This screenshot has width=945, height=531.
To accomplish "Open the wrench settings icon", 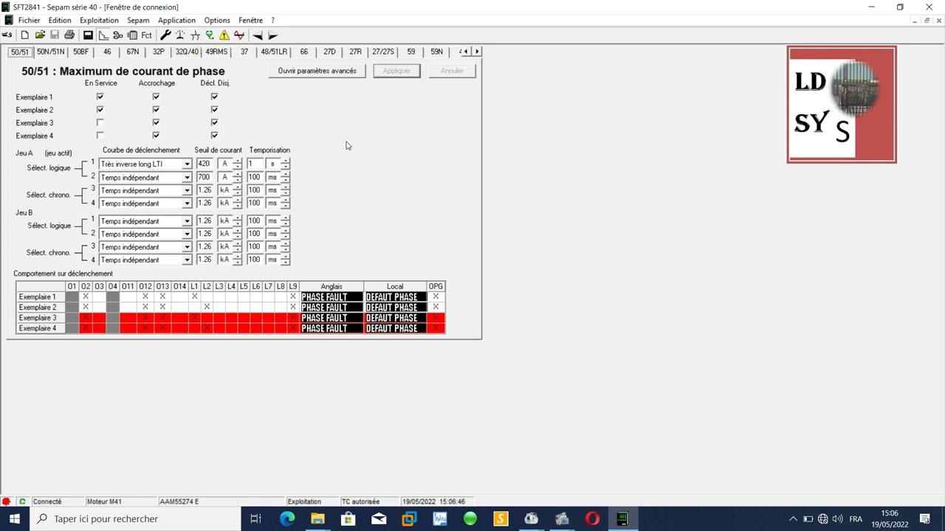I will pos(165,35).
